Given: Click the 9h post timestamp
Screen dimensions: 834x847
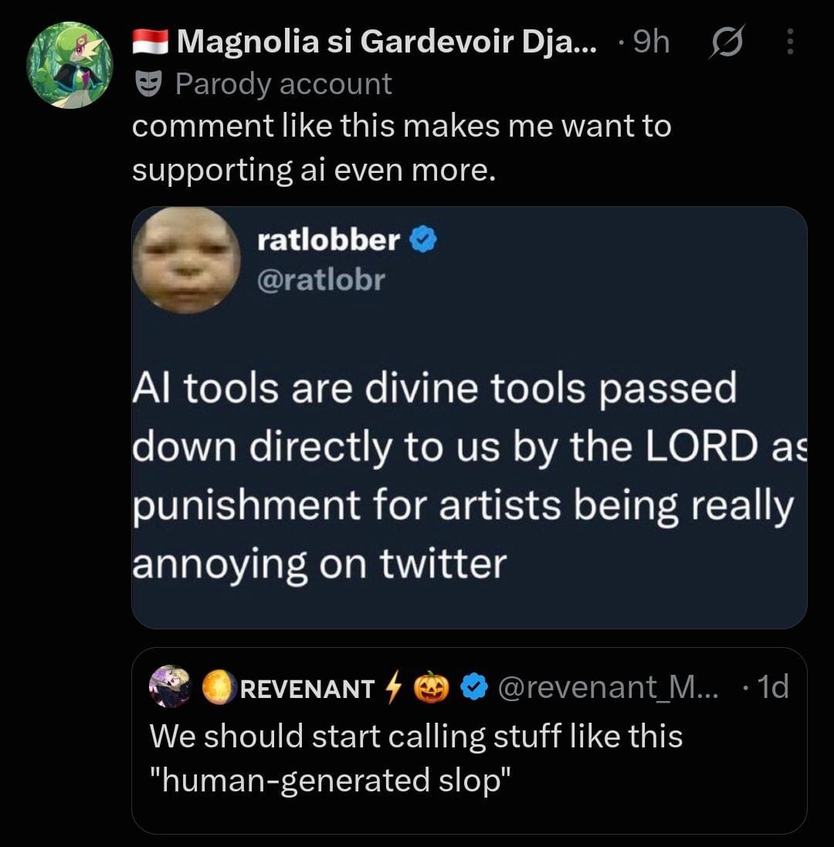Looking at the screenshot, I should tap(651, 42).
